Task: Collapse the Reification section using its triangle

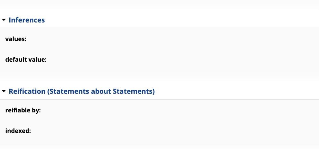Action: click(x=4, y=92)
